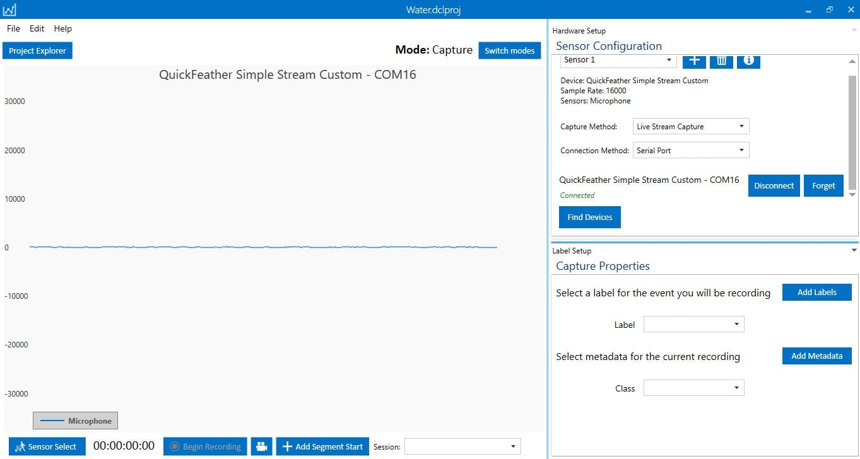The height and width of the screenshot is (459, 860).
Task: Open the video camera capture button
Action: pos(261,446)
